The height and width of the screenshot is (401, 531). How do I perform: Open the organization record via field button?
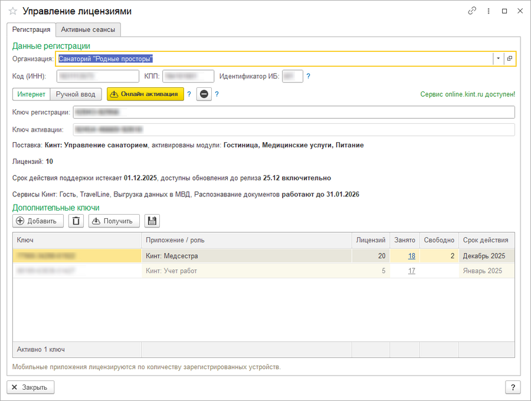click(510, 58)
